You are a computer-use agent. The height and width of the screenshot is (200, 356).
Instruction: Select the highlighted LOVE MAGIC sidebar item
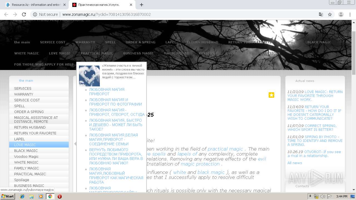point(39,145)
